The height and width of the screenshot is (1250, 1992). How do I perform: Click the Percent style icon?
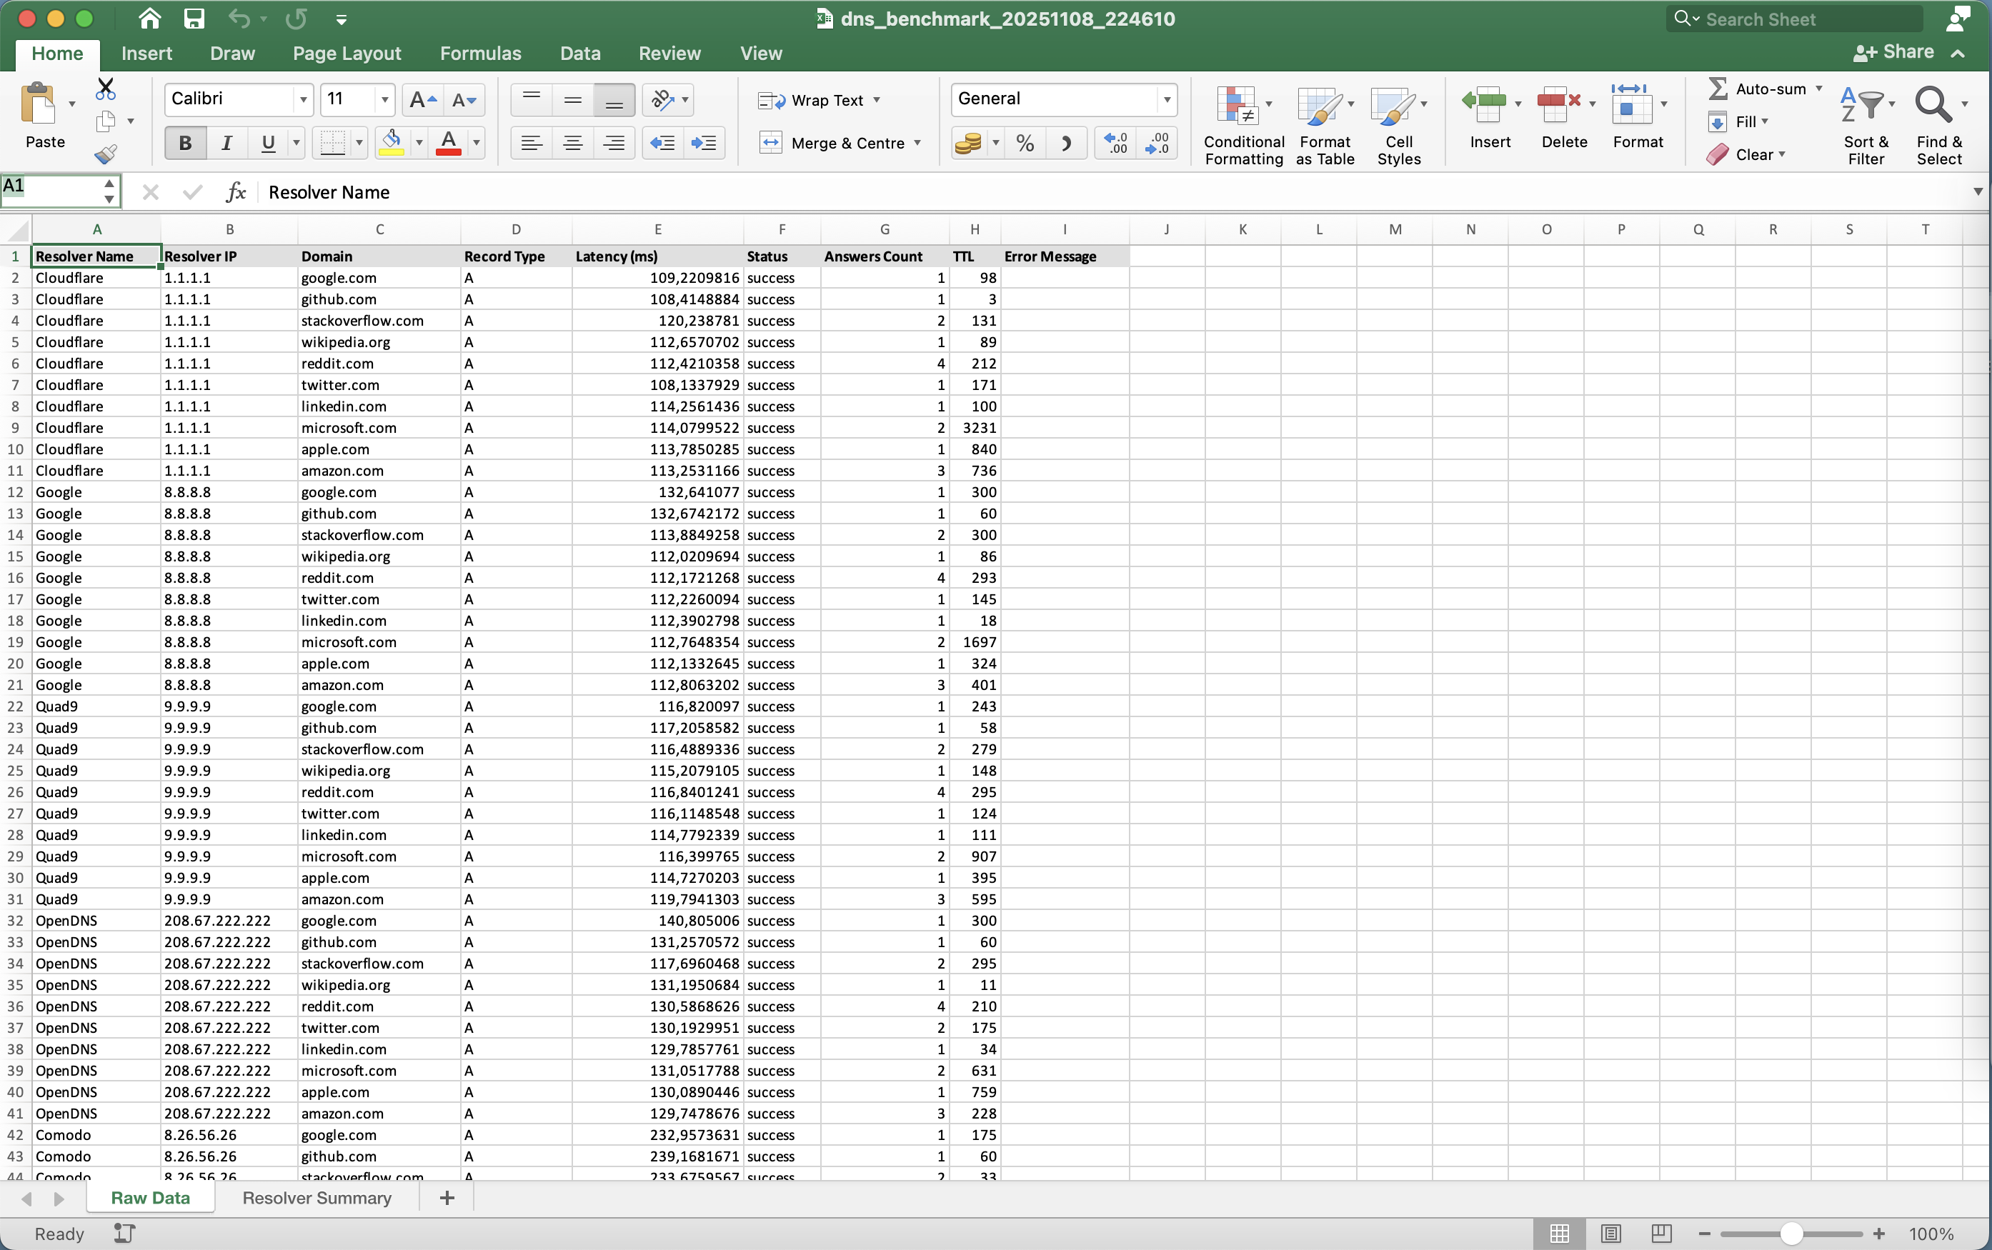click(1025, 143)
